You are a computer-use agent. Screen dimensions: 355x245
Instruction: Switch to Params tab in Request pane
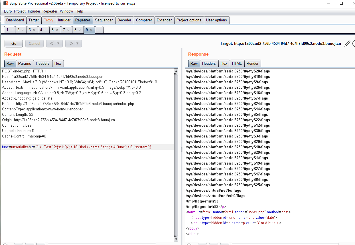pos(25,64)
